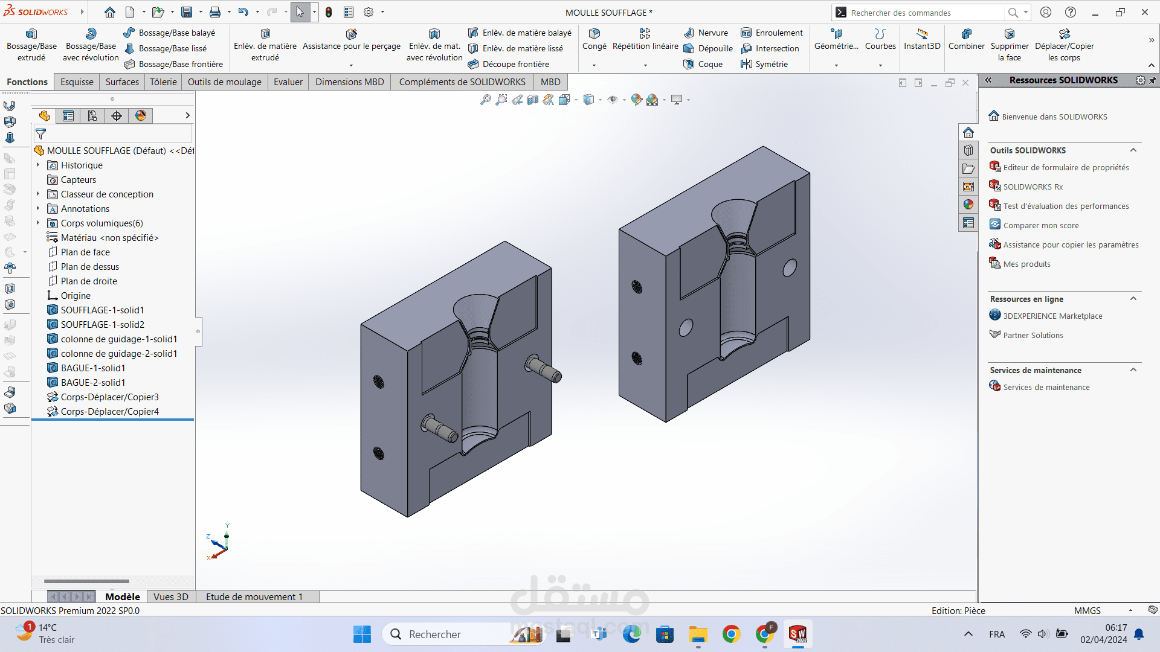Open Chrome from the taskbar
This screenshot has width=1160, height=652.
point(731,634)
